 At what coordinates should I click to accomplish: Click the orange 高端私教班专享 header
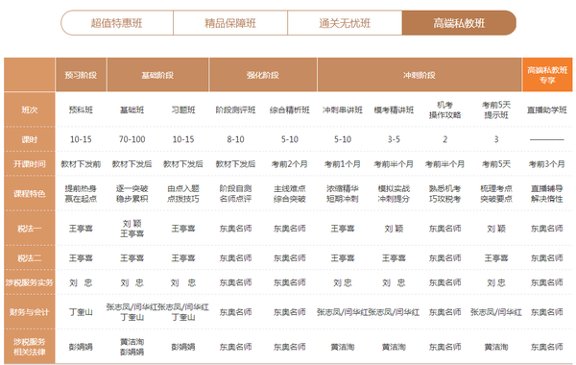(x=547, y=75)
